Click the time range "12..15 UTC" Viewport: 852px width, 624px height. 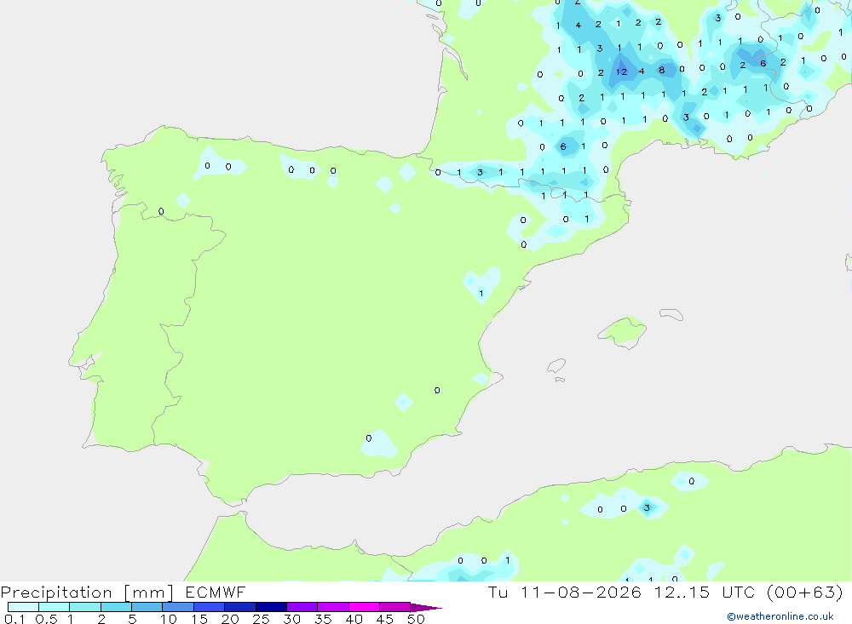pyautogui.click(x=705, y=592)
